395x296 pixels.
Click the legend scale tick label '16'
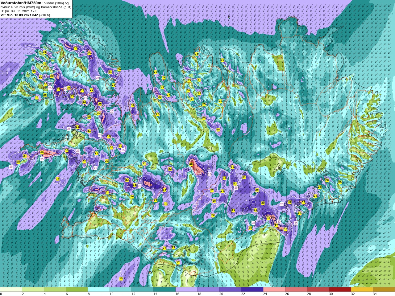tap(177, 294)
